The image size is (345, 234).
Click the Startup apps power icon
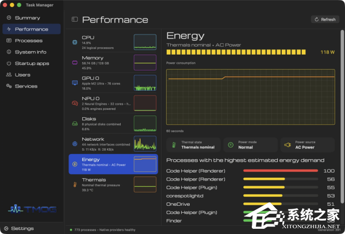click(x=9, y=63)
